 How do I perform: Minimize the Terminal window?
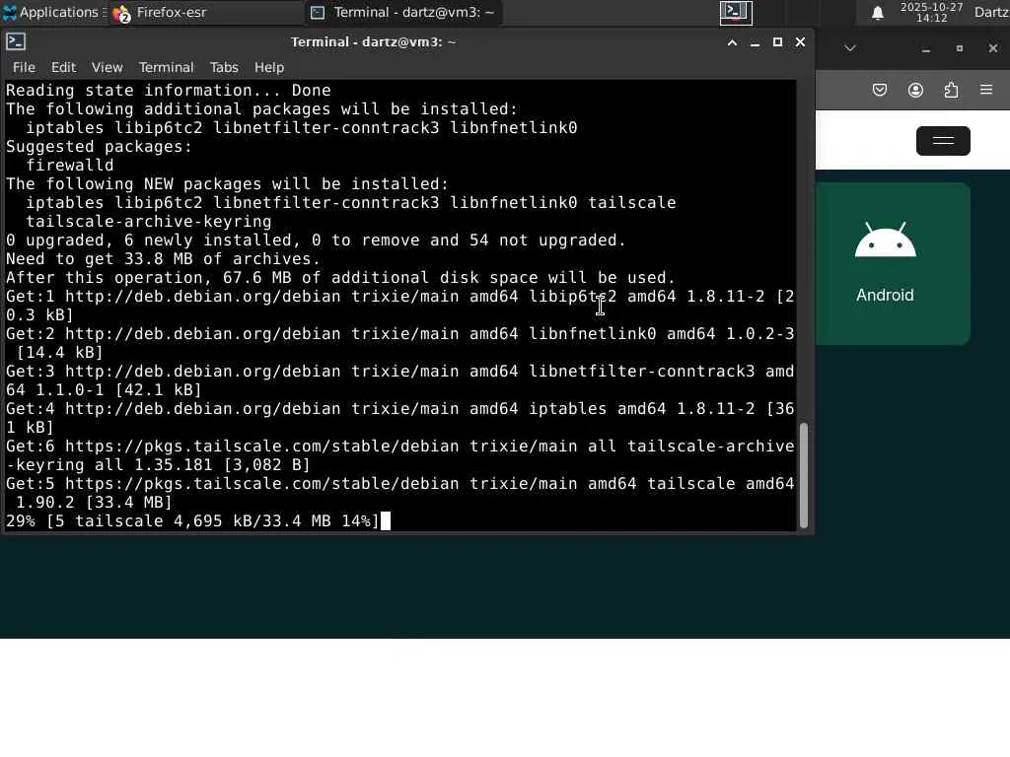tap(755, 42)
